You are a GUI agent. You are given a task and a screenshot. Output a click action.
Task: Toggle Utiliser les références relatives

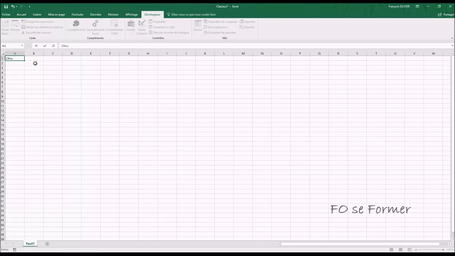[42, 27]
